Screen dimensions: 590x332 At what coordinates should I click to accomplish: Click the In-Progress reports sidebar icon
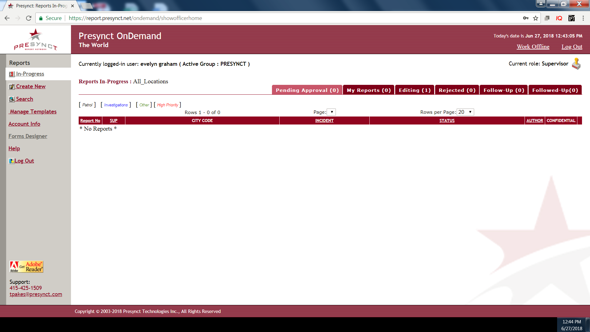click(x=12, y=74)
